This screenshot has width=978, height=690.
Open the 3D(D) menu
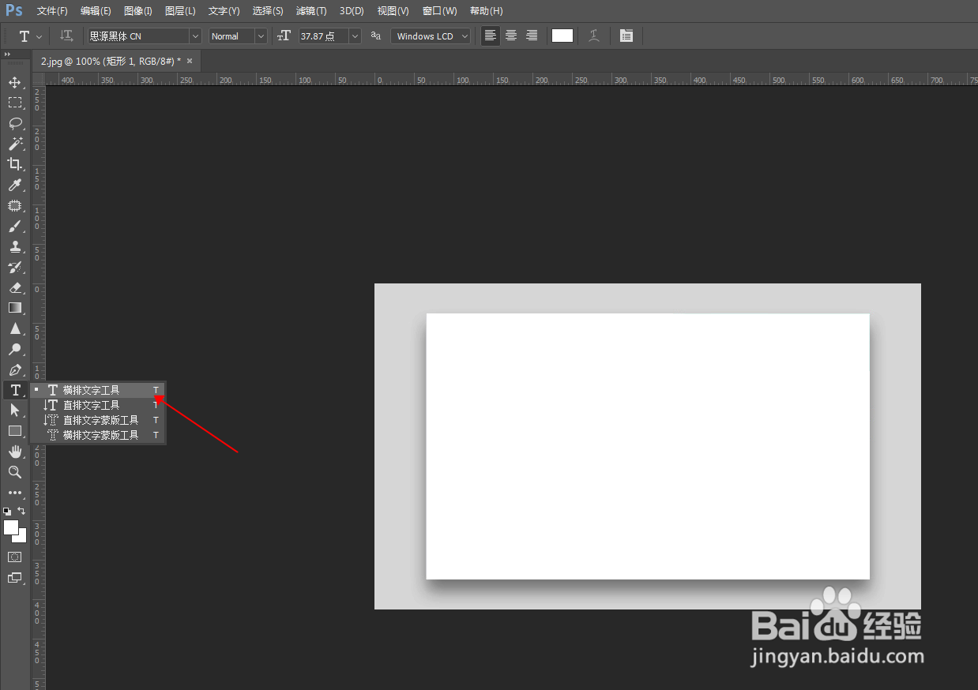point(352,11)
